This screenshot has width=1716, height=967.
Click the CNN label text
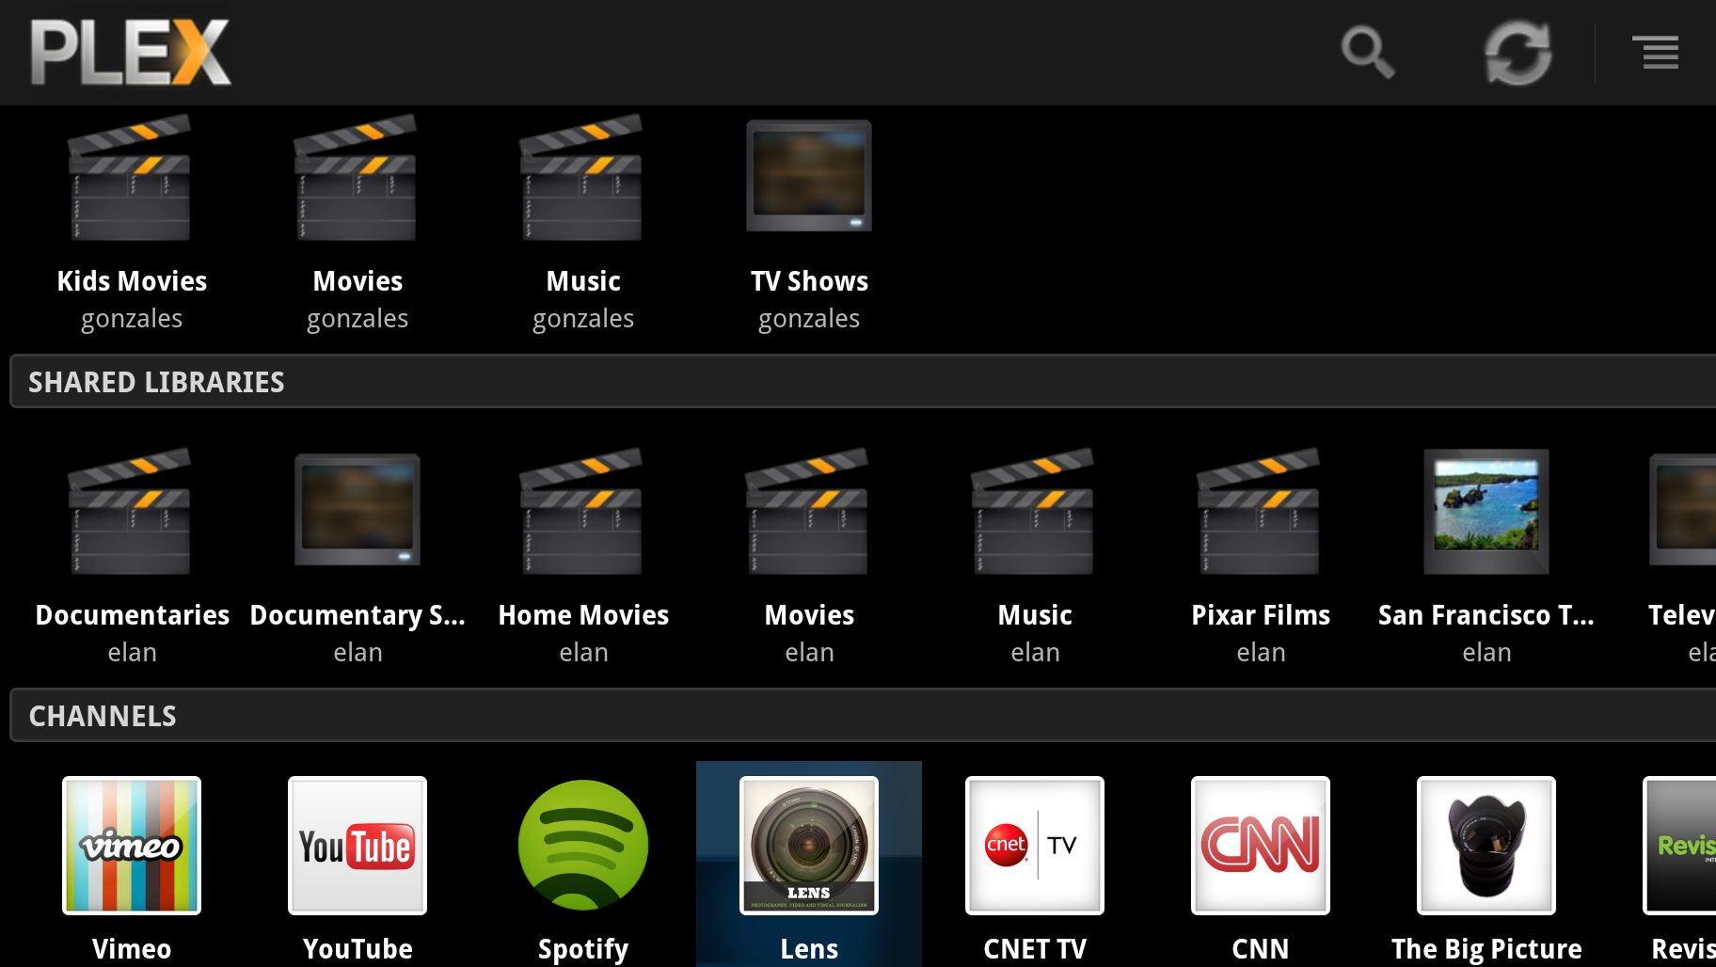[x=1261, y=949]
